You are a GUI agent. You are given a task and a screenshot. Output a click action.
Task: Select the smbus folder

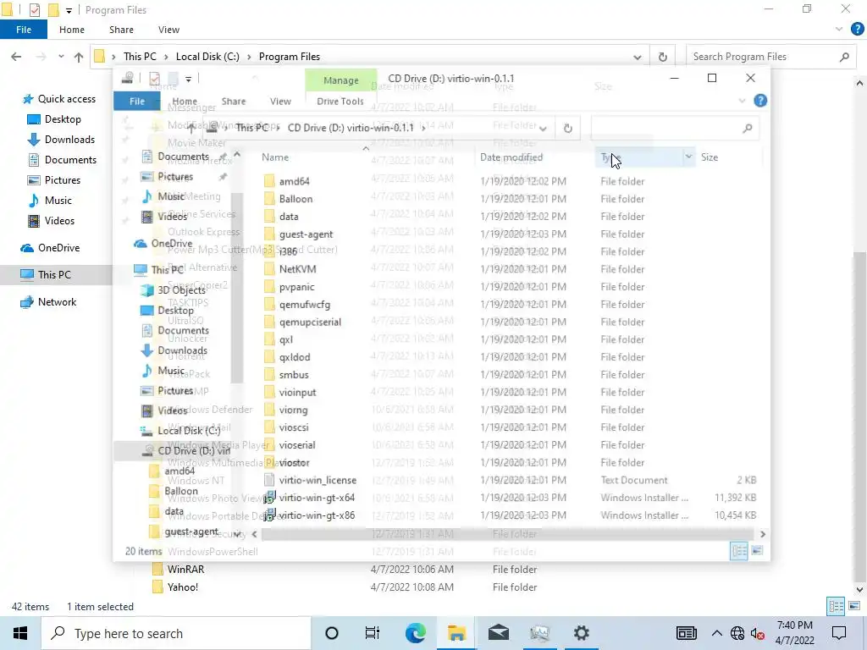pyautogui.click(x=294, y=375)
